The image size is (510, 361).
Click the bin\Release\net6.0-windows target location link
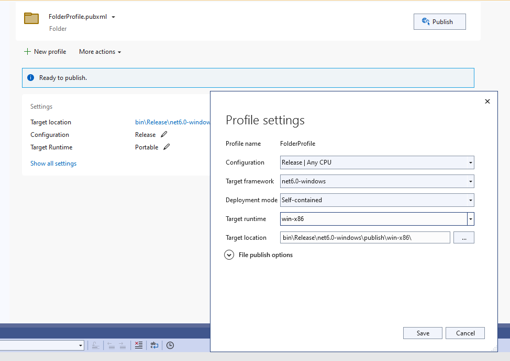173,122
